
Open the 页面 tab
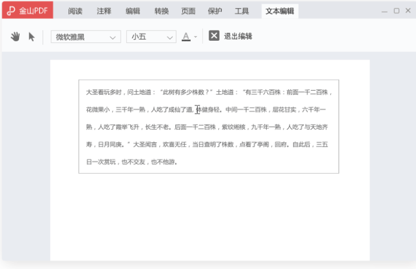point(188,11)
